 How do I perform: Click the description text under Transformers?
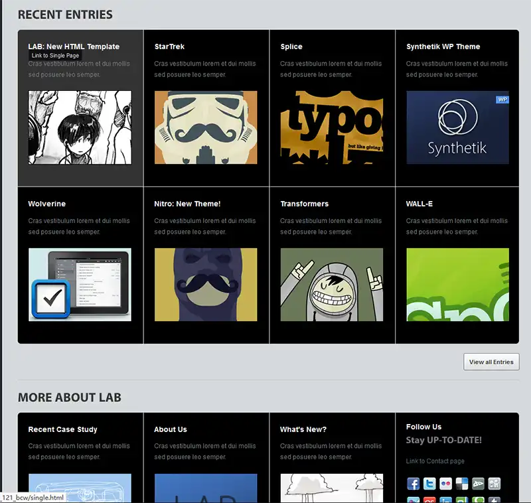[331, 226]
